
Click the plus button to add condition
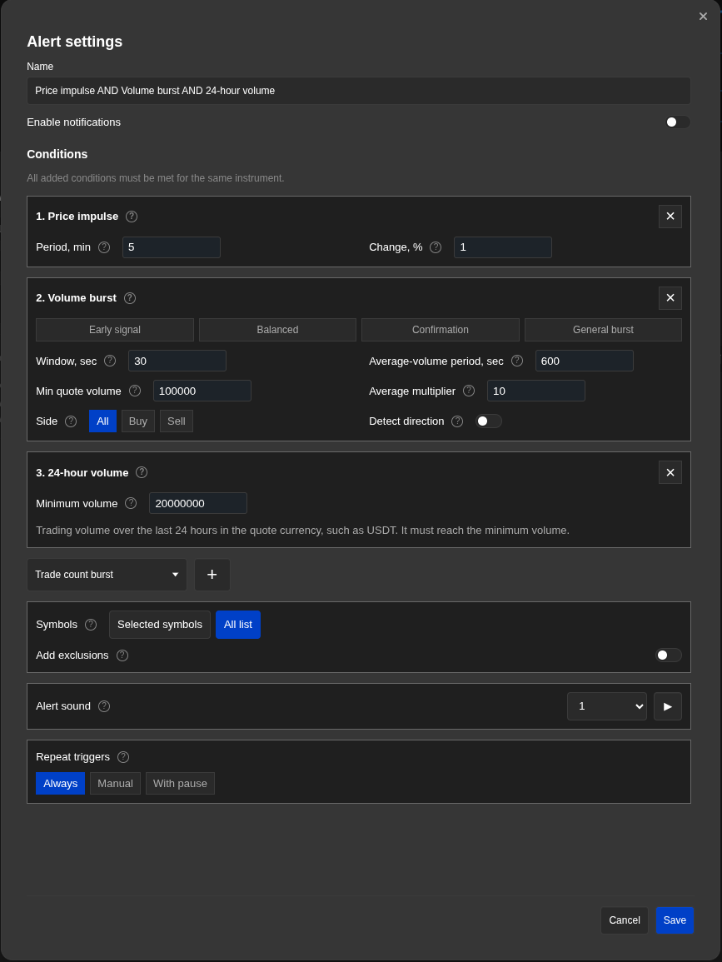click(x=212, y=575)
